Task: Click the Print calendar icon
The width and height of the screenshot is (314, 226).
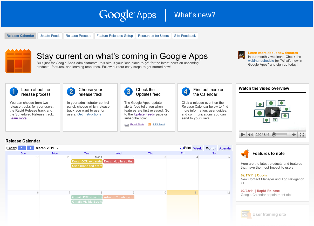Action: [x=182, y=148]
